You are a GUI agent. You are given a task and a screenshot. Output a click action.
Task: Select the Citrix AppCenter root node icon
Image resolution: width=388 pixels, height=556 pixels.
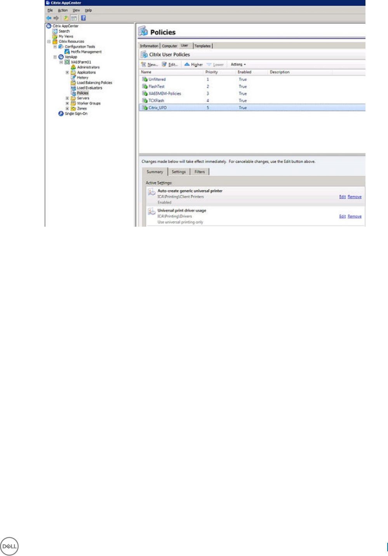click(x=49, y=26)
